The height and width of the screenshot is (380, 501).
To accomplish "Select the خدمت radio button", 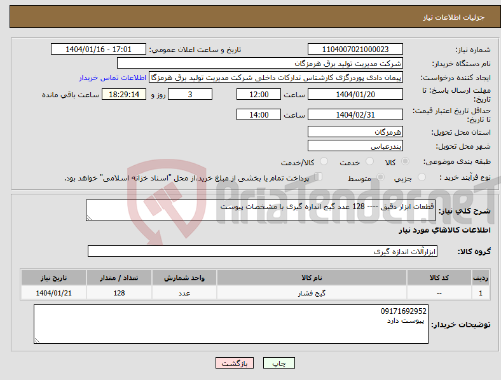I will (369, 161).
